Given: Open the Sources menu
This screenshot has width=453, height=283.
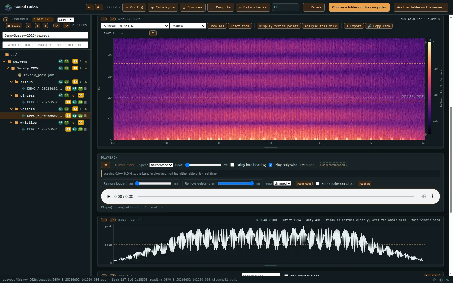Looking at the screenshot, I should click(x=193, y=7).
